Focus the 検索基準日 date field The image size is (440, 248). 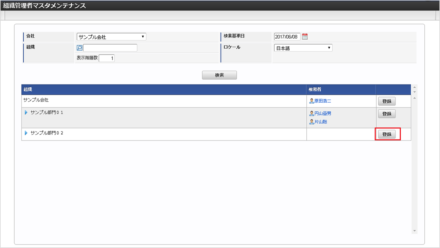coord(287,37)
